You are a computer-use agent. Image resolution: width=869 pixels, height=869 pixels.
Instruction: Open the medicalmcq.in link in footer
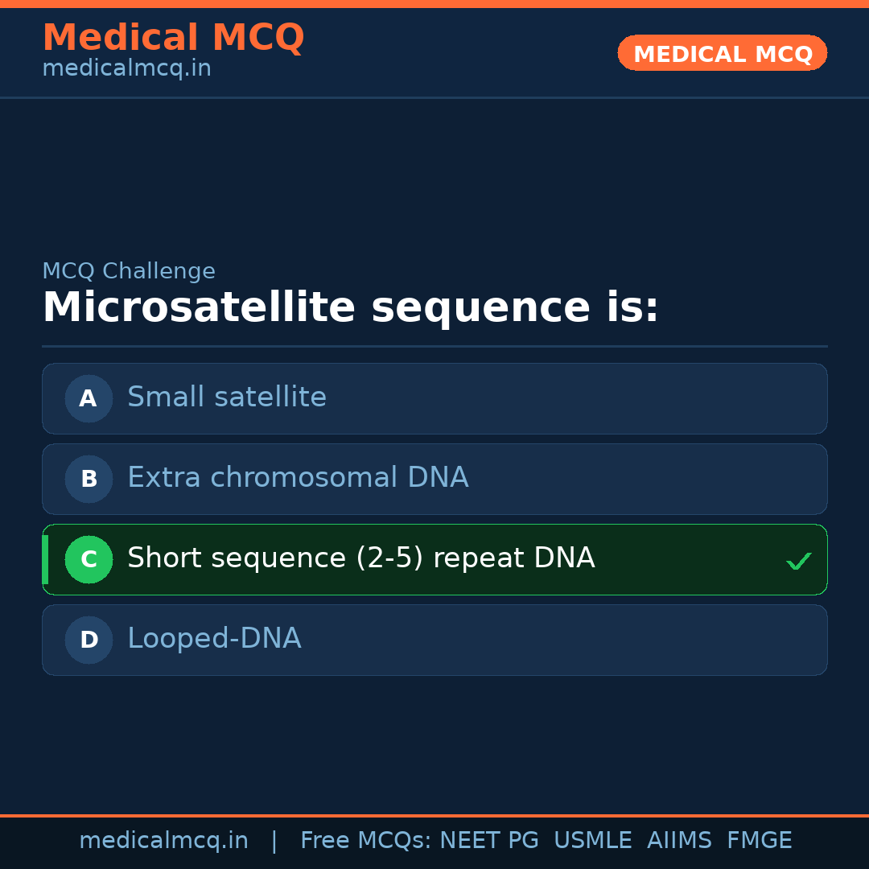[163, 841]
